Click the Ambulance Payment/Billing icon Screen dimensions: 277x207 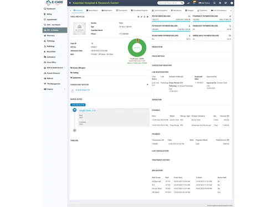coord(230,35)
